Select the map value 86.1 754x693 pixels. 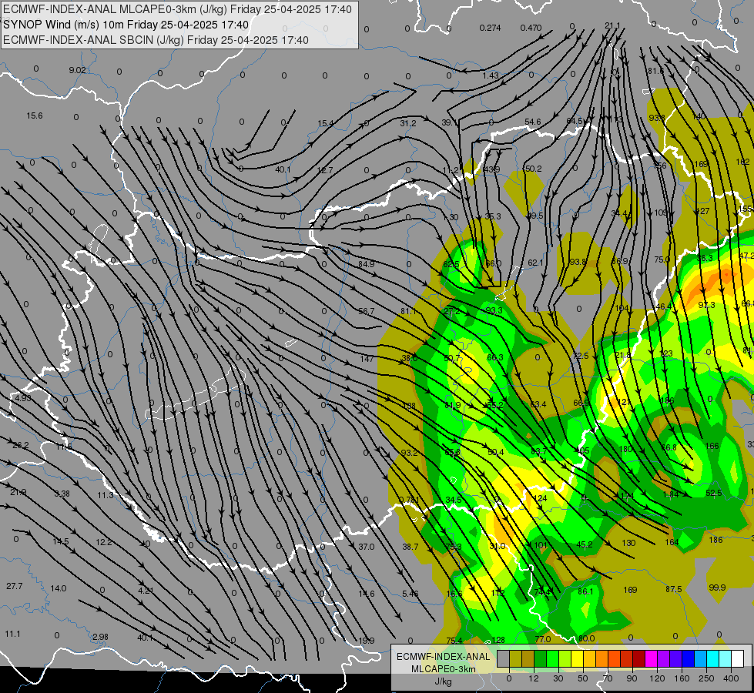click(x=585, y=591)
